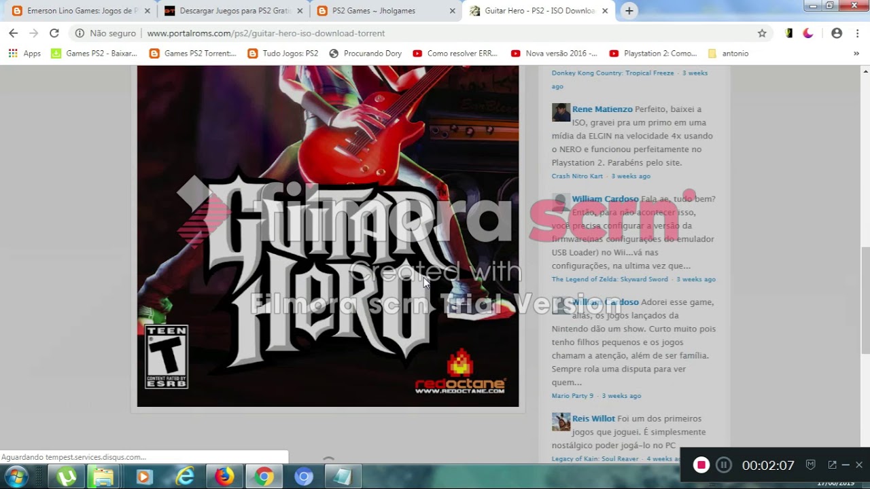Open The Legend of Zelda: Skyward Sword link
This screenshot has height=489, width=870.
click(610, 279)
